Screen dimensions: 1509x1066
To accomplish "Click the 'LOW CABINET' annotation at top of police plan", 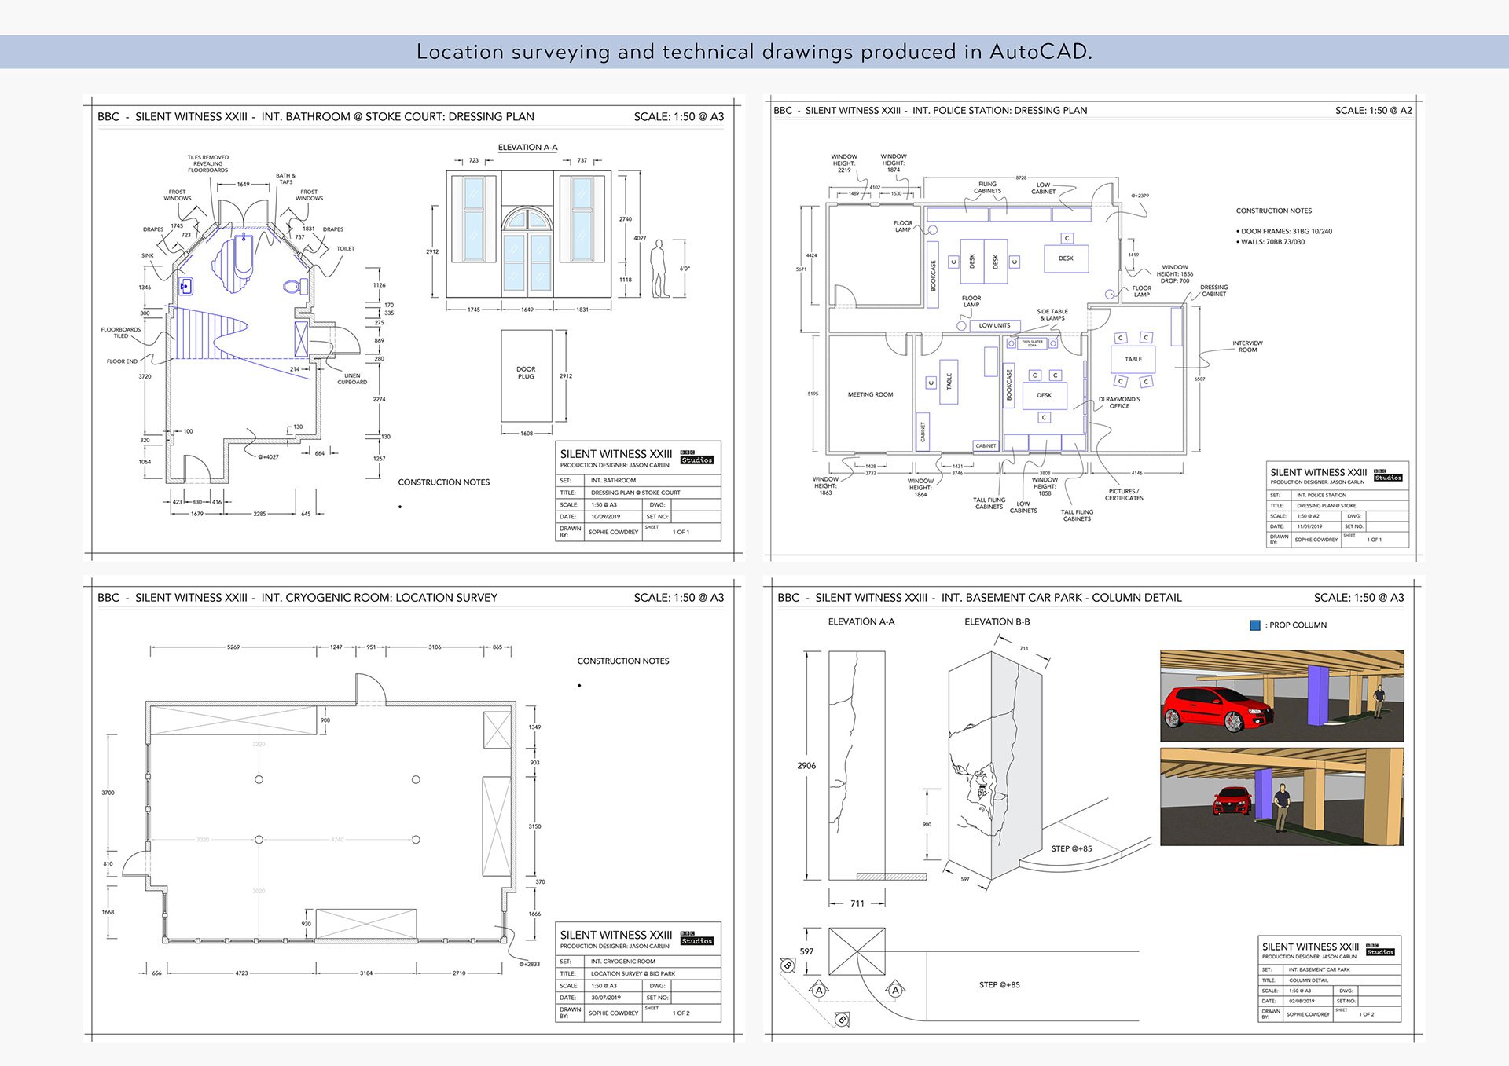I will pos(1043,189).
